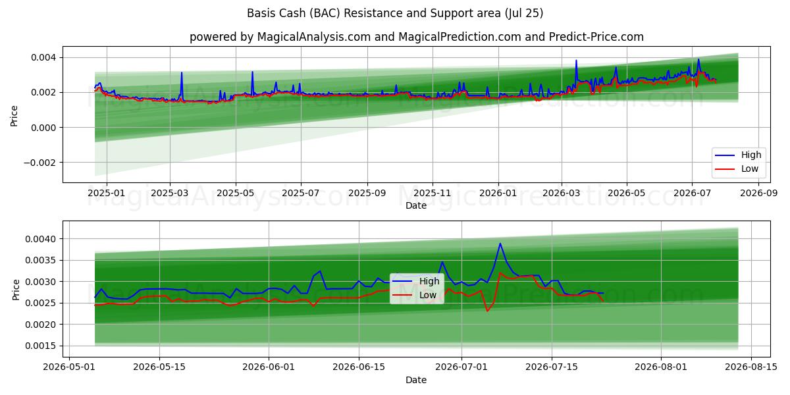Click the '2026-06-01' x-axis label on the bottom chart
This screenshot has width=790, height=395.
[x=269, y=368]
